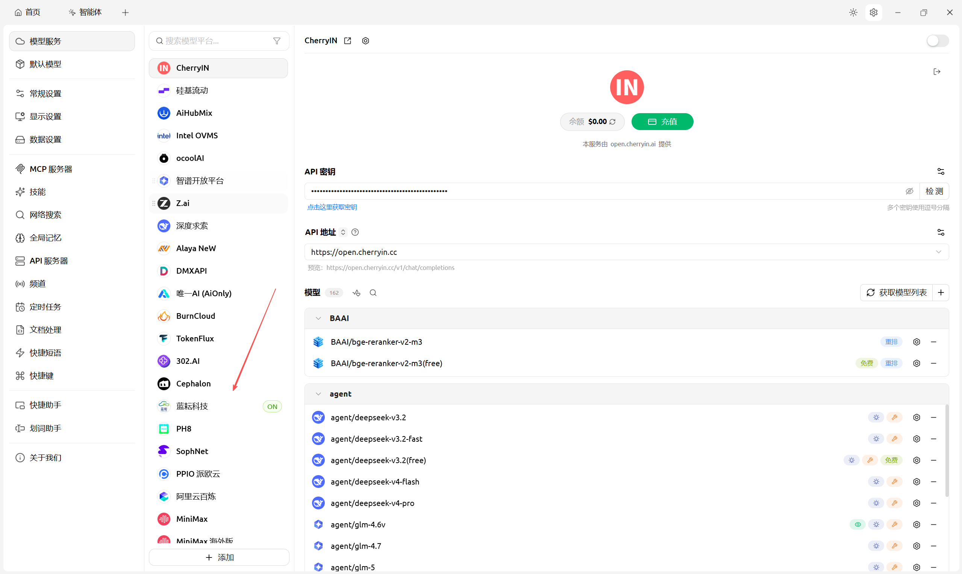Click the 余额 $0.00 balance pill
This screenshot has width=962, height=574.
pos(592,122)
